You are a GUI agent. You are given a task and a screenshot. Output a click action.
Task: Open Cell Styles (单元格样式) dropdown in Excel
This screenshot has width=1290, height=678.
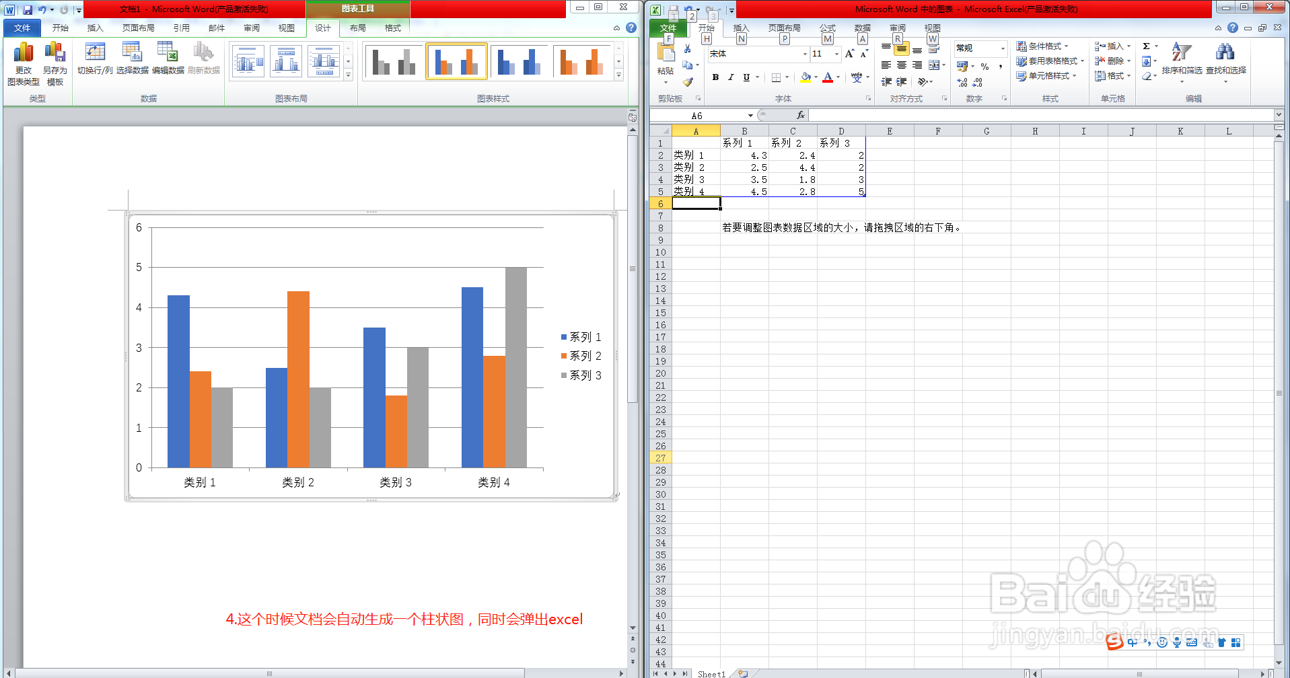(x=1046, y=76)
